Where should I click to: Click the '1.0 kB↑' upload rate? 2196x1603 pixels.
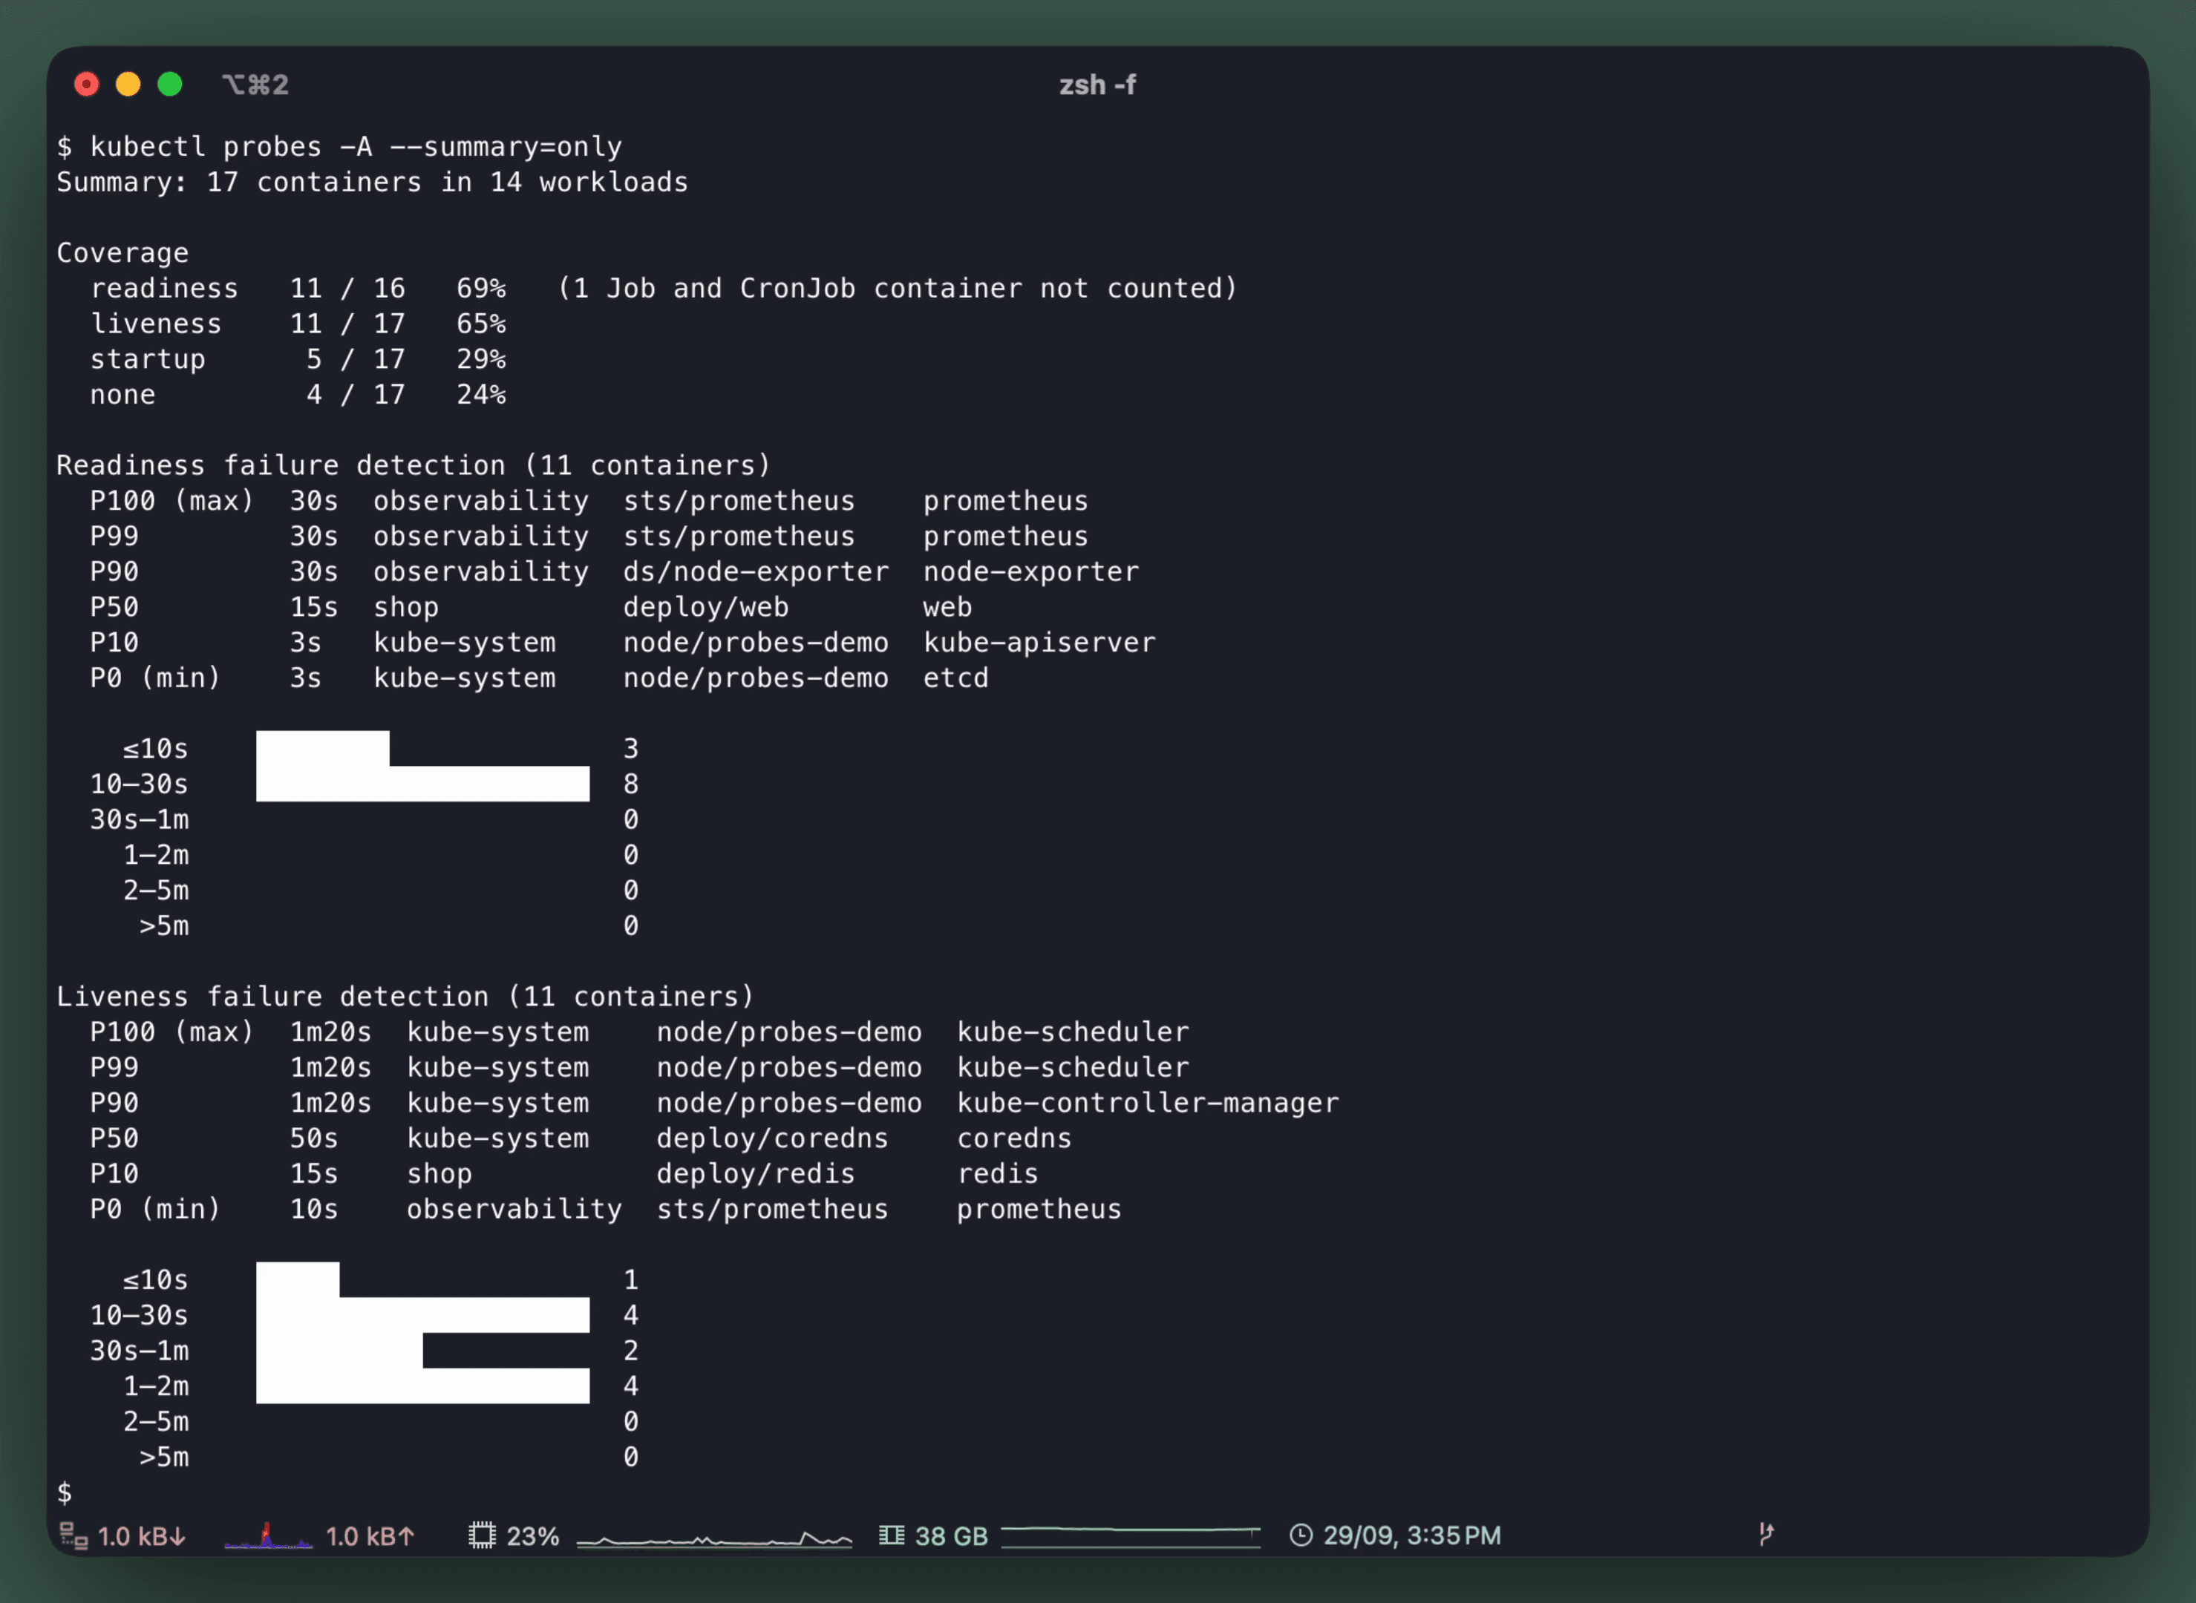pyautogui.click(x=370, y=1536)
